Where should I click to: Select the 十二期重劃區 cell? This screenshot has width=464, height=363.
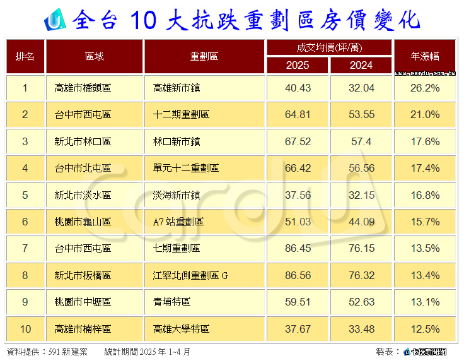(204, 114)
